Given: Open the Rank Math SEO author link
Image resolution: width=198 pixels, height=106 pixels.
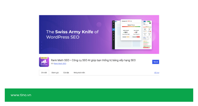Looking at the screenshot, I should coord(60,64).
